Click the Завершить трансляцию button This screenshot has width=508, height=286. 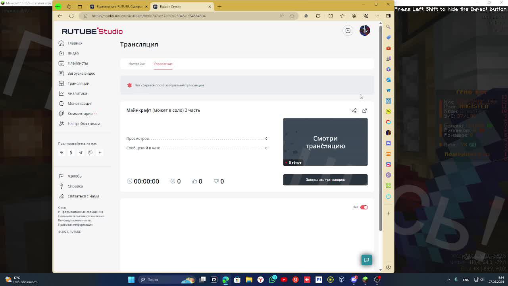(325, 180)
